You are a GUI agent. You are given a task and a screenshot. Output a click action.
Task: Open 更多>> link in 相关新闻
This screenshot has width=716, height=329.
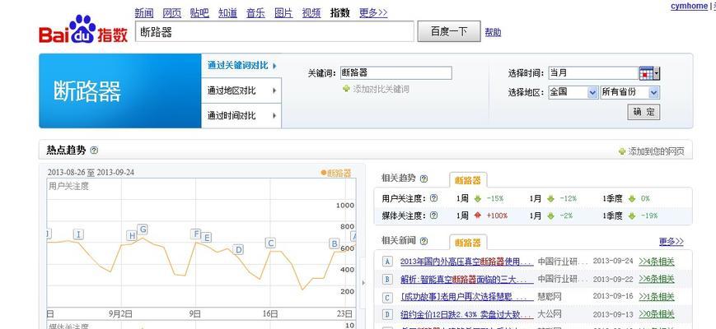[672, 242]
